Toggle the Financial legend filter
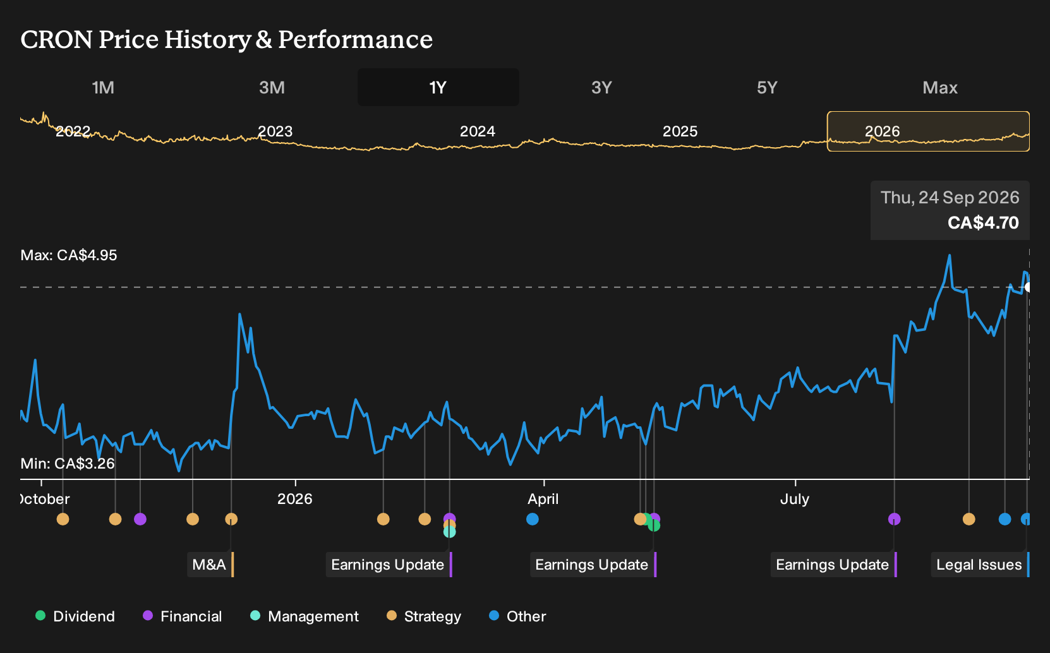This screenshot has width=1050, height=653. click(182, 616)
